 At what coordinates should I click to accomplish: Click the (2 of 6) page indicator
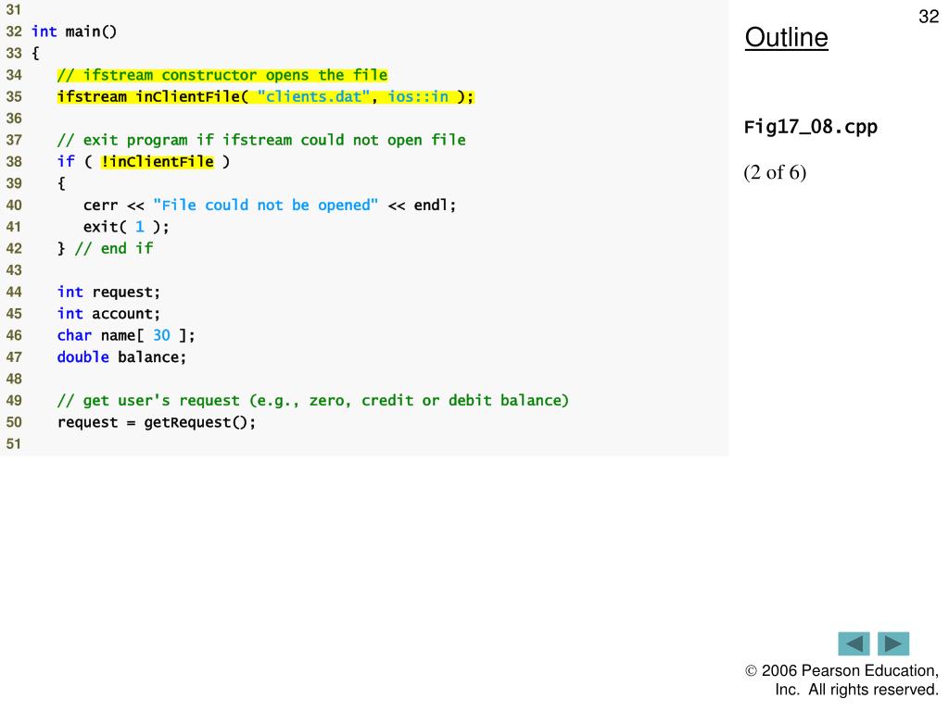[775, 172]
